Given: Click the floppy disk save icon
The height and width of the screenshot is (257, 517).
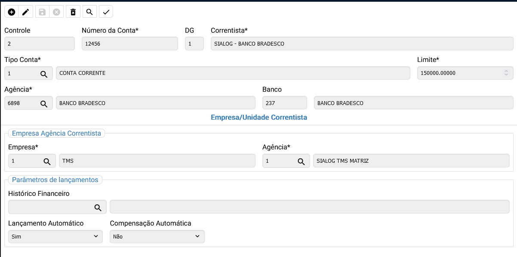Looking at the screenshot, I should (42, 12).
